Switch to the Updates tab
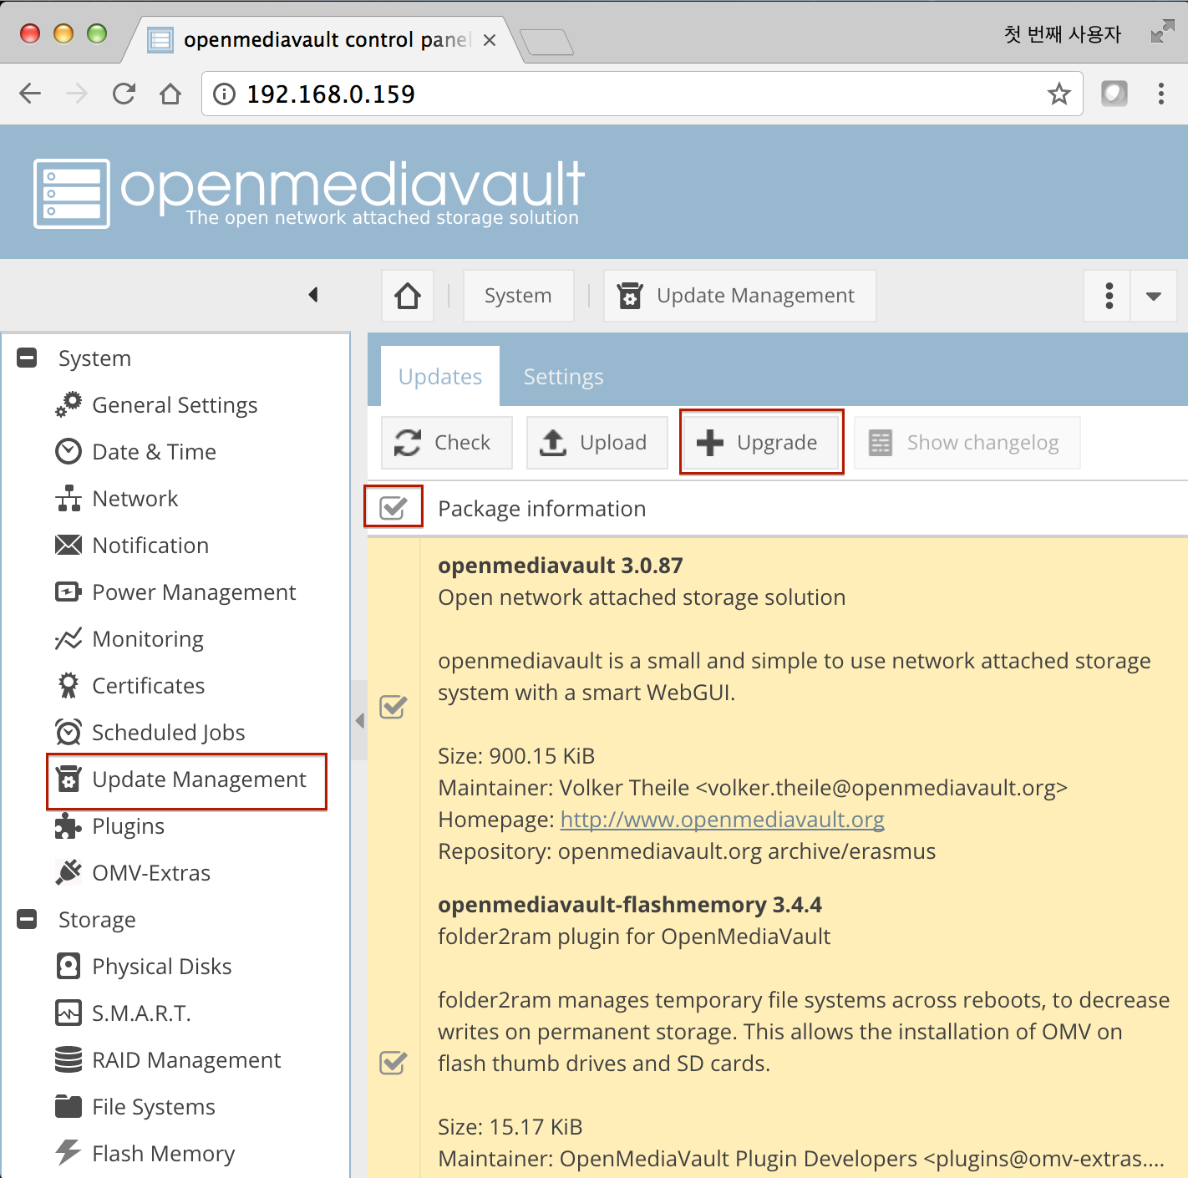This screenshot has height=1178, width=1188. click(440, 377)
